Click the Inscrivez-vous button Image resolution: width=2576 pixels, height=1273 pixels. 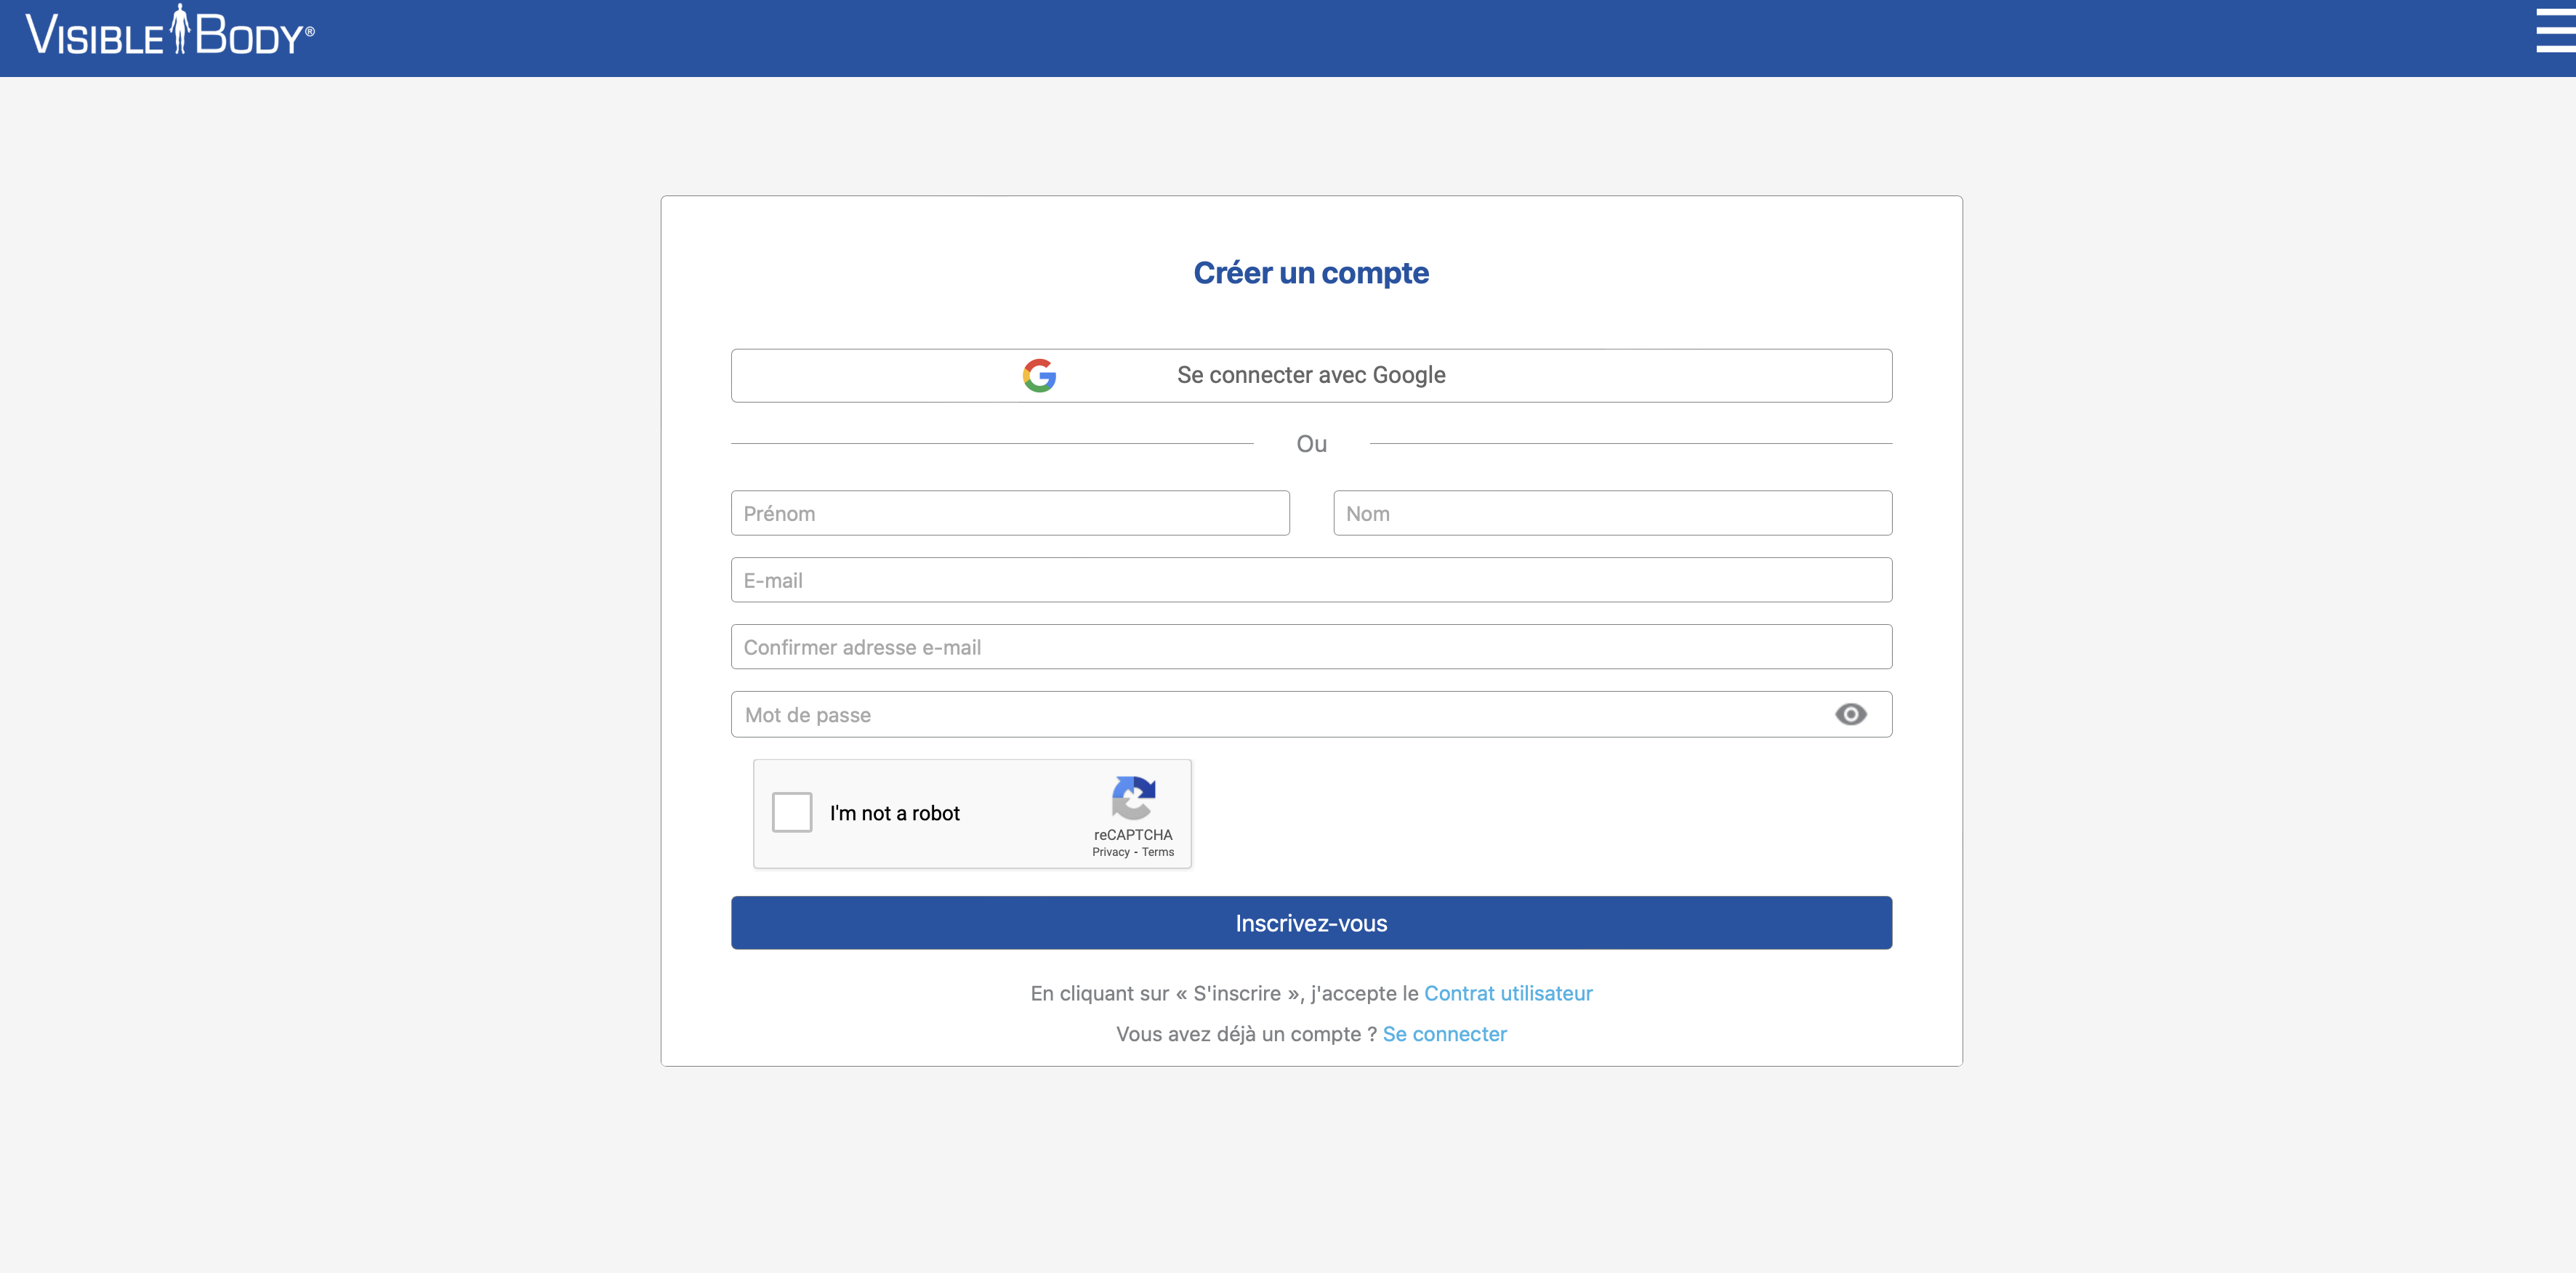(x=1311, y=922)
